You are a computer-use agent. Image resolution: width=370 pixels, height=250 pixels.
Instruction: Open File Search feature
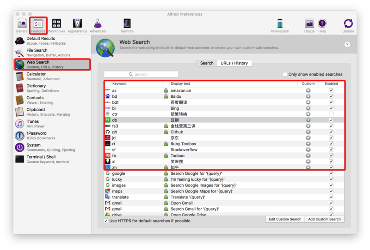(x=52, y=53)
